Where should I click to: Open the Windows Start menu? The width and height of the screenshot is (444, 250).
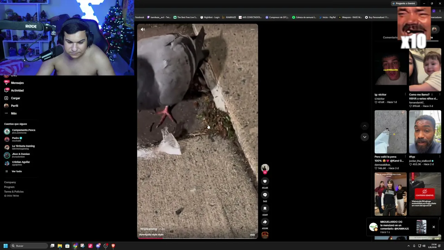[x=6, y=246]
